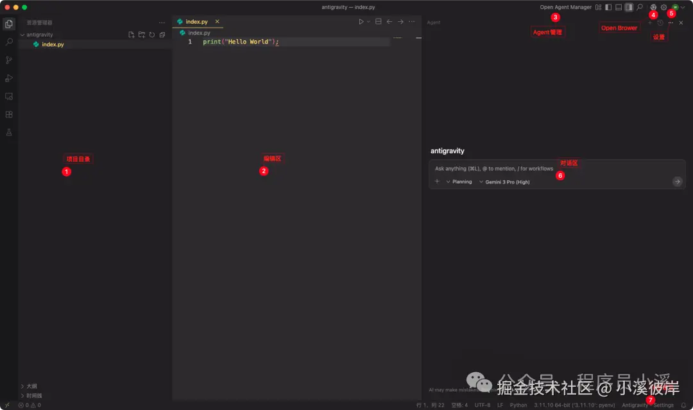Image resolution: width=693 pixels, height=410 pixels.
Task: Click index.py in the breadcrumb
Action: tap(199, 33)
